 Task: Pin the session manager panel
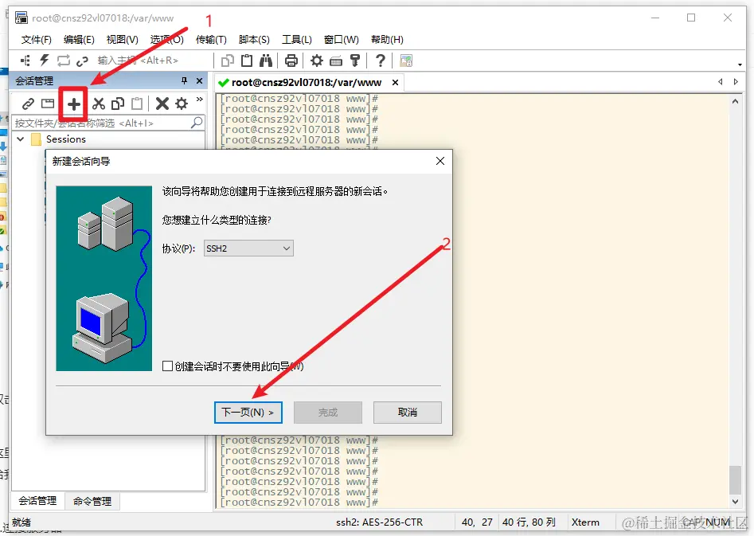coord(184,80)
